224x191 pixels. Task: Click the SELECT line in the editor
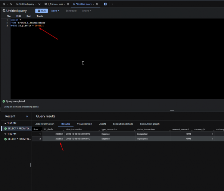[16, 20]
